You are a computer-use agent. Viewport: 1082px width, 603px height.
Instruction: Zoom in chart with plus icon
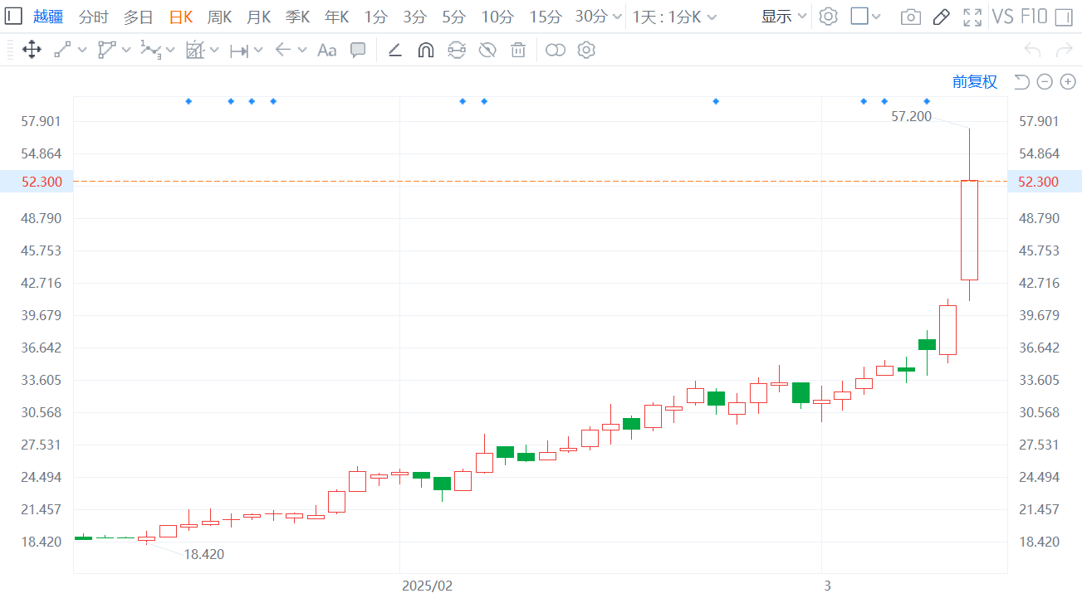(x=1068, y=81)
